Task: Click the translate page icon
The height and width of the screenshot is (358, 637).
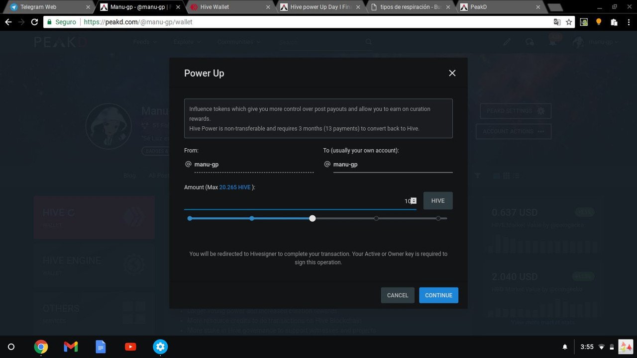Action: pyautogui.click(x=557, y=22)
